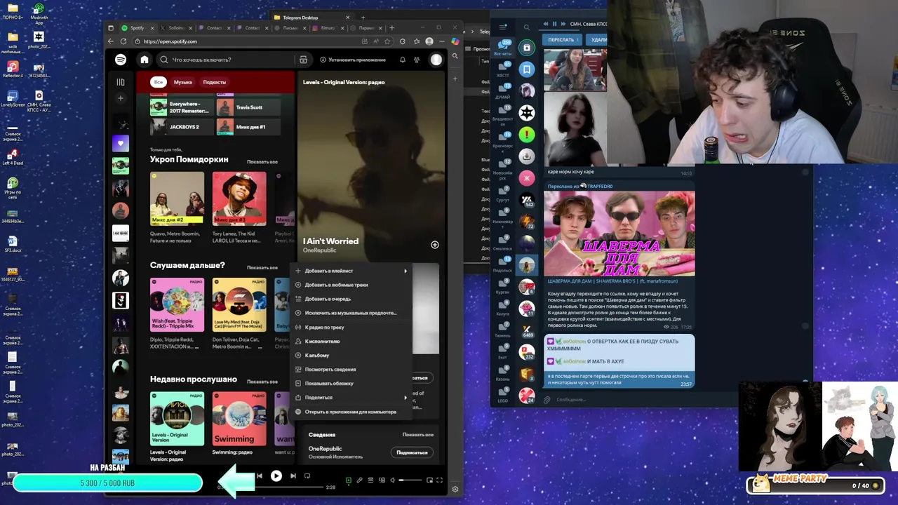Screen dimensions: 898x505
Task: Open the Friend activity icon in Spotify
Action: pos(417,60)
